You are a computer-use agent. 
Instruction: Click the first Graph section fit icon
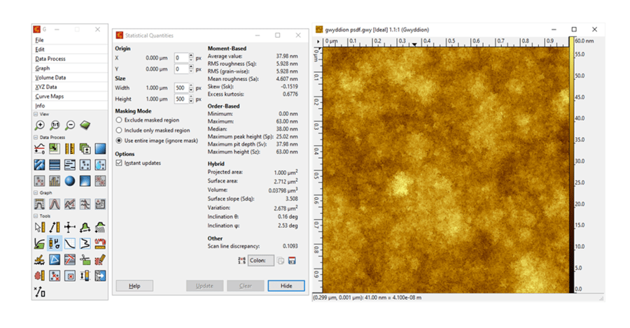39,204
